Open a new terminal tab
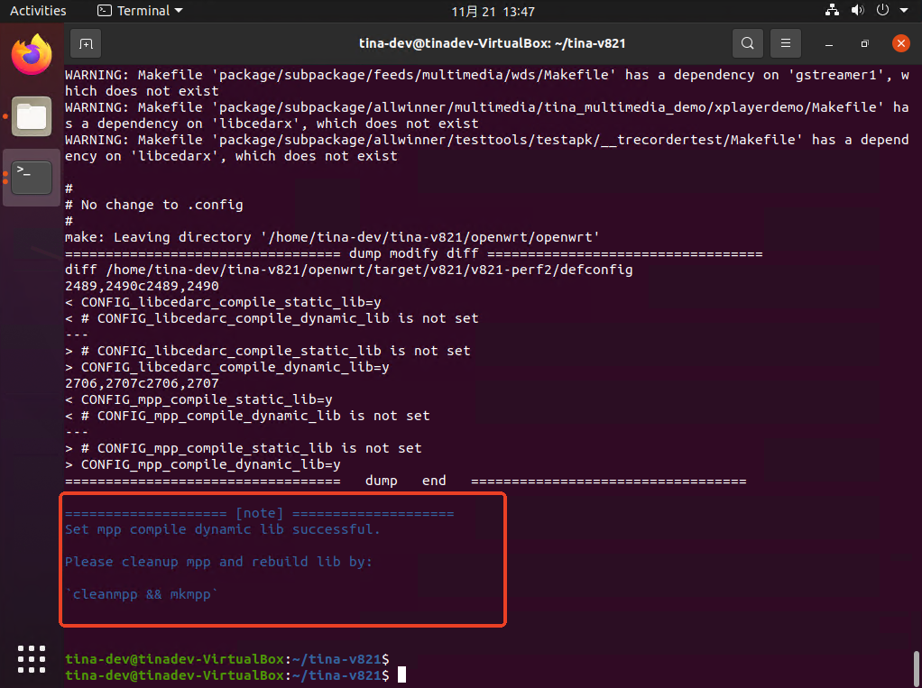The image size is (922, 688). (x=85, y=43)
